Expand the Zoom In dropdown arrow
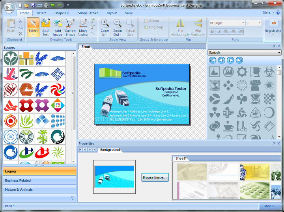The width and height of the screenshot is (284, 212). (107, 35)
